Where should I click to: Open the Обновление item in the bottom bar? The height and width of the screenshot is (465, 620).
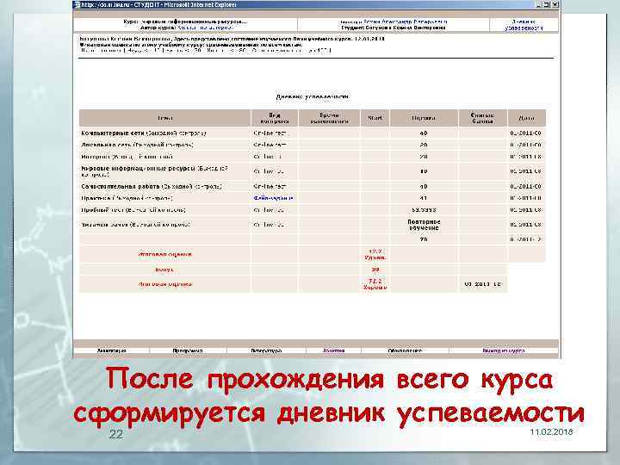tap(405, 350)
